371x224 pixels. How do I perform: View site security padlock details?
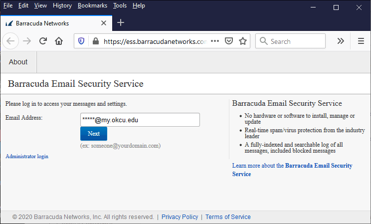96,41
